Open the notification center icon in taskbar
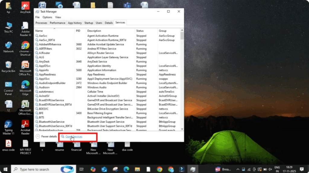 [301, 169]
